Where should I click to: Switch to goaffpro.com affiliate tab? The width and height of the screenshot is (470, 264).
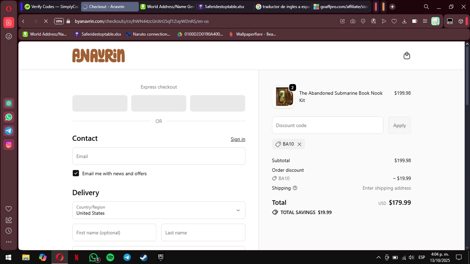[x=341, y=7]
